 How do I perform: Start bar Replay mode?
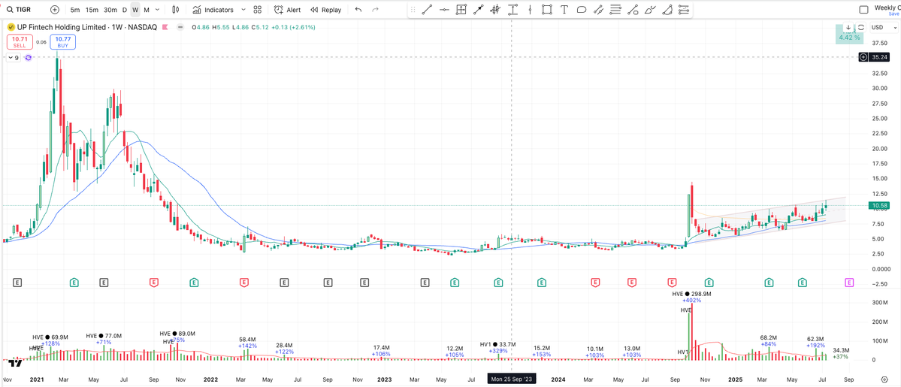click(x=325, y=10)
